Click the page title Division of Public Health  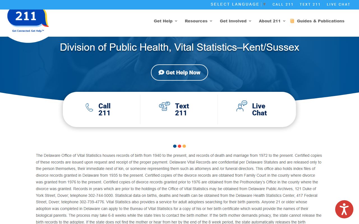tap(179, 47)
